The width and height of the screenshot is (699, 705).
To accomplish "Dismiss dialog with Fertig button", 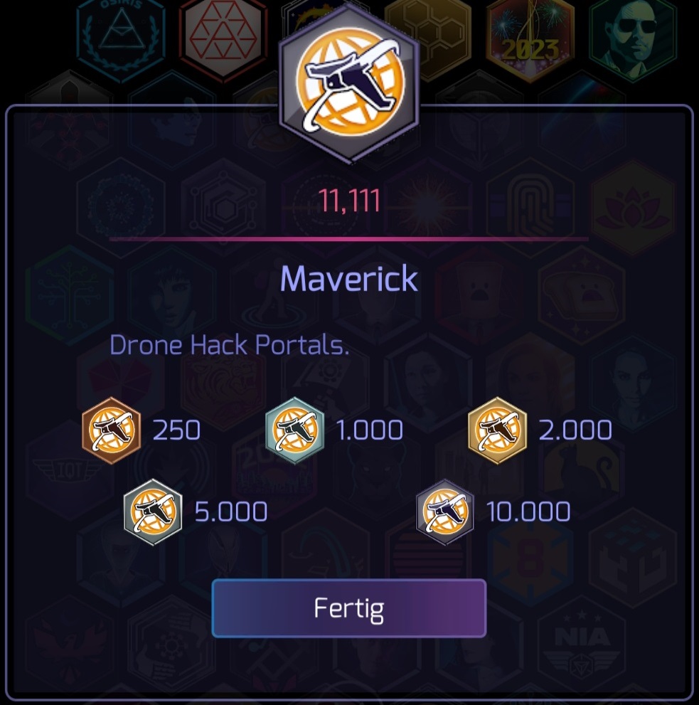I will 349,608.
